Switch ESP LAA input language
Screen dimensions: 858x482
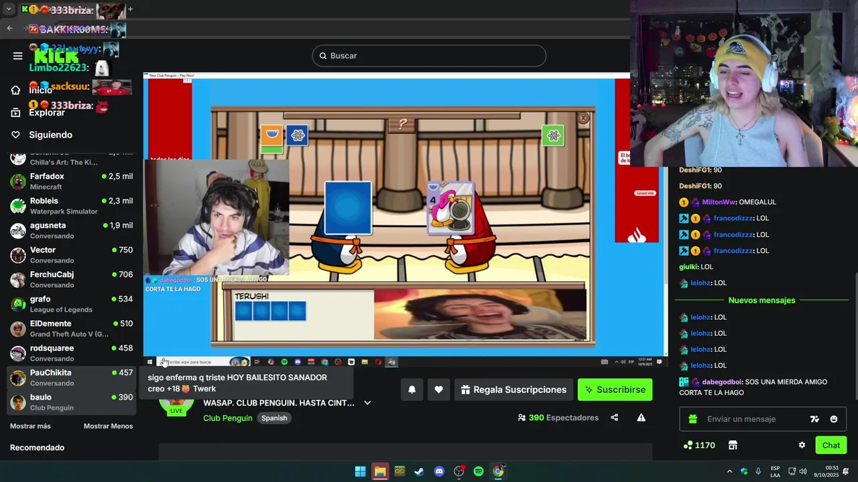(x=776, y=471)
